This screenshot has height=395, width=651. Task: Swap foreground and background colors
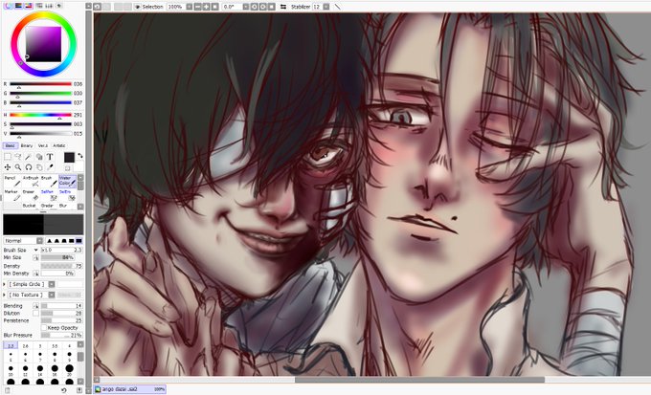coord(79,156)
